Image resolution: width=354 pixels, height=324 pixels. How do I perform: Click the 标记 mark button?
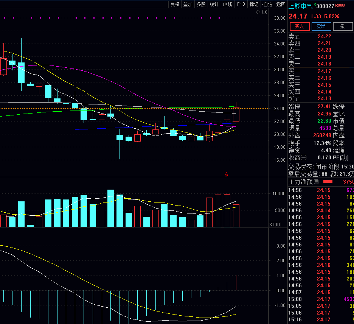point(254,4)
